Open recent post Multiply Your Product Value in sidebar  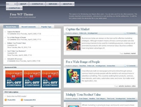click(x=16, y=43)
